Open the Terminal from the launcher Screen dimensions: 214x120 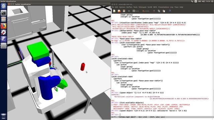[x=4, y=13]
